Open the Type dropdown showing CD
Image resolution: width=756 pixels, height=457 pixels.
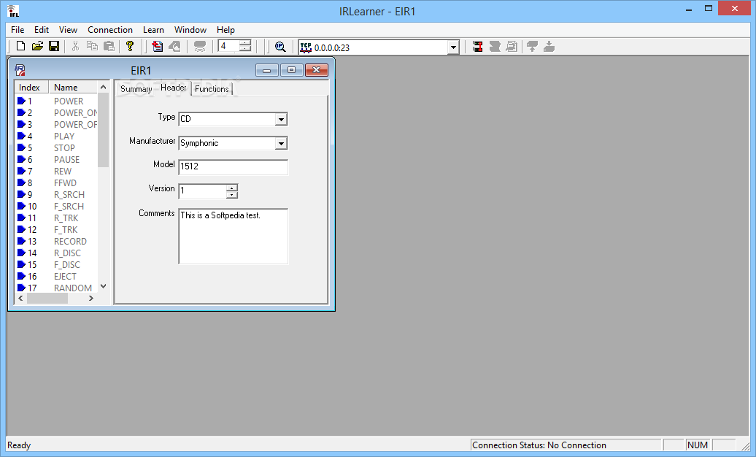click(x=281, y=119)
